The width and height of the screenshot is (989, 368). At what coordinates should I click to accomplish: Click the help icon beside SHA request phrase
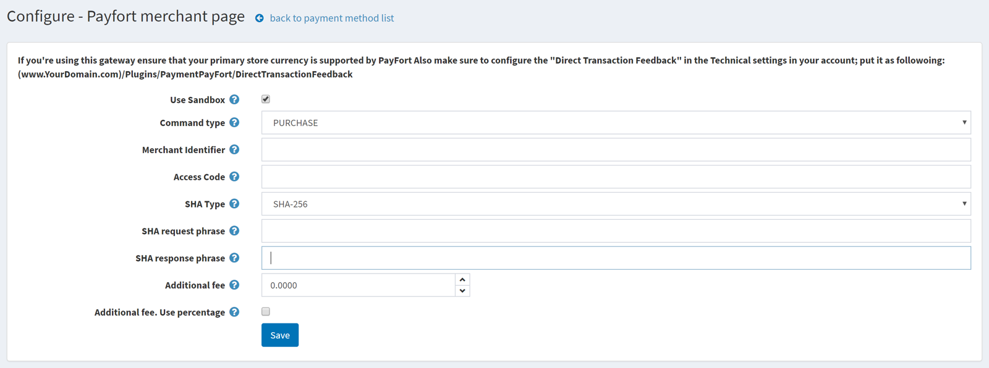(x=234, y=231)
